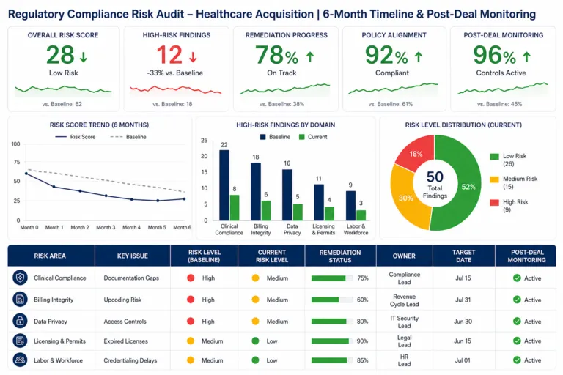Click the yellow baseline dot for Licensing & Permits
The image size is (563, 375).
pyautogui.click(x=191, y=341)
